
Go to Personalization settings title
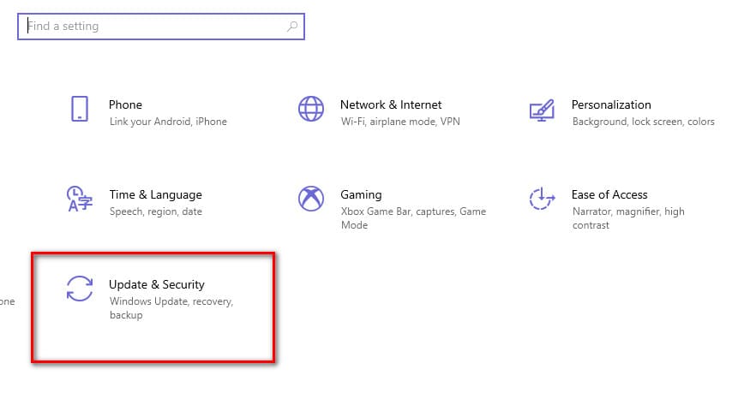pos(611,104)
